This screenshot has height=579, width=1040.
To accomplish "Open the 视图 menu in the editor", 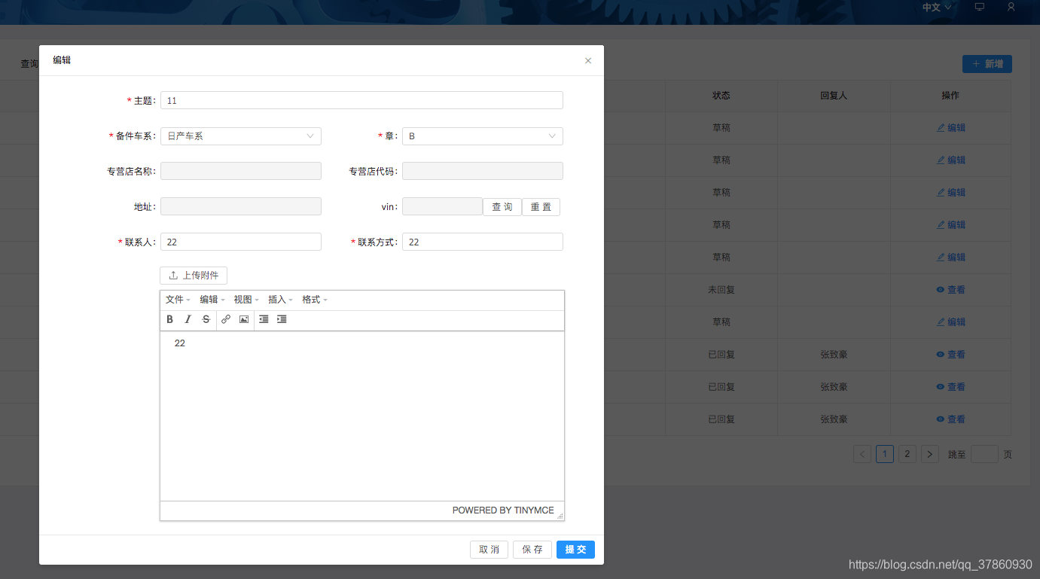I will [246, 300].
